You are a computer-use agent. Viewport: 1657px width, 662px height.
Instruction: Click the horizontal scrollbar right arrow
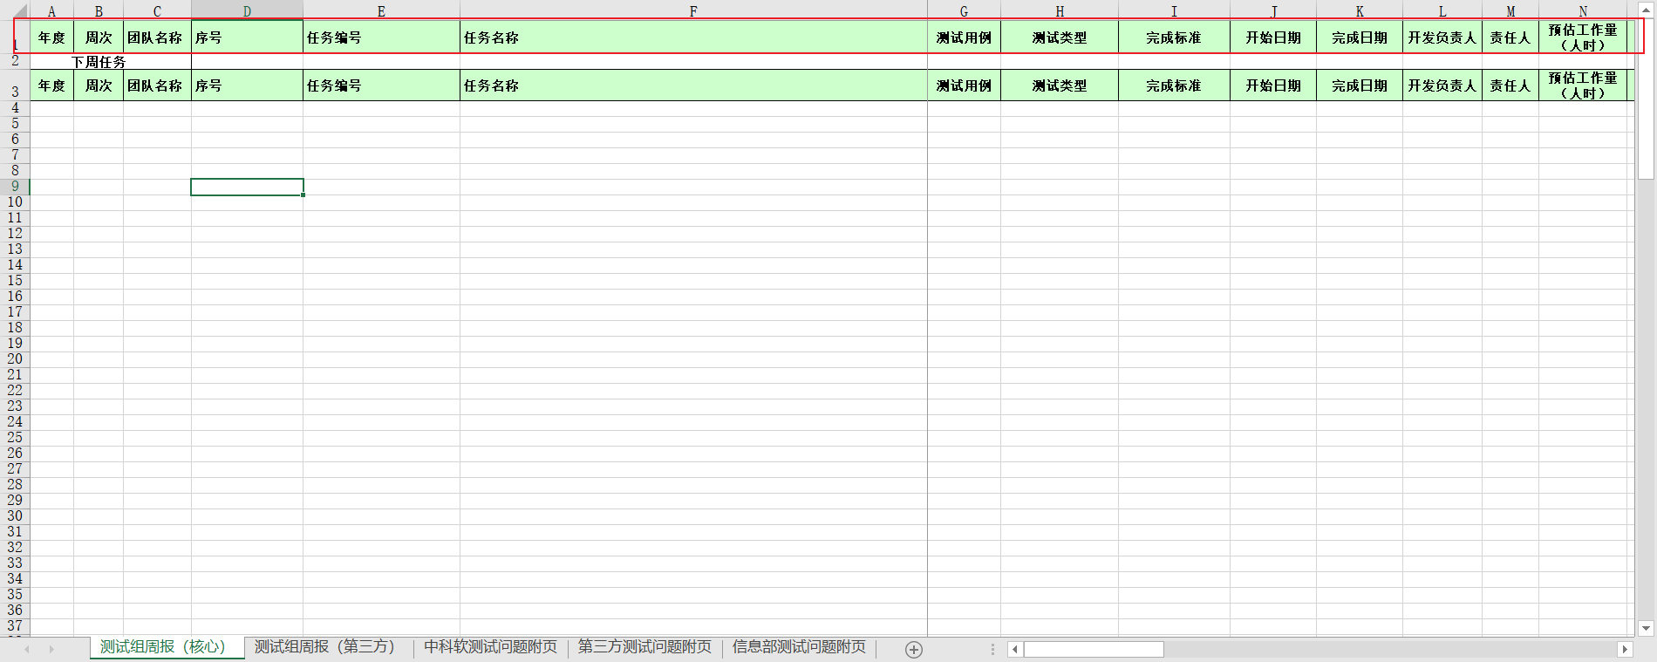click(1625, 649)
